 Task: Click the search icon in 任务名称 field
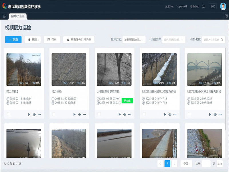pyautogui.click(x=222, y=40)
